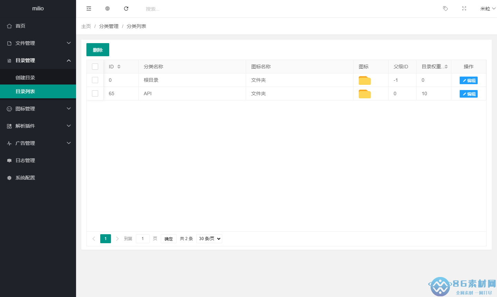
Task: Go to 首页 in the sidebar
Action: [20, 26]
